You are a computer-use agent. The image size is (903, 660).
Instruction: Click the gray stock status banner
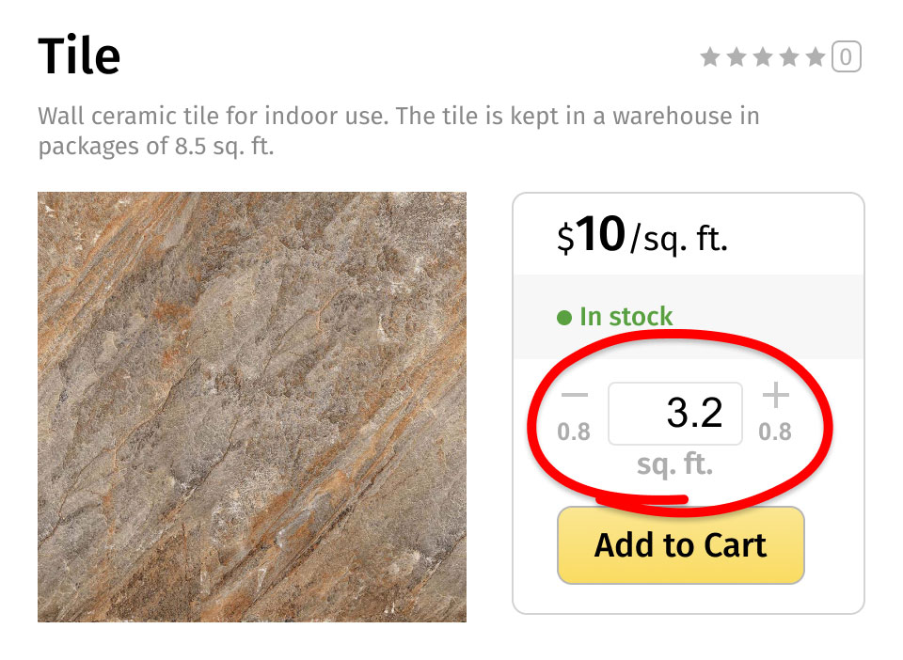(x=689, y=317)
